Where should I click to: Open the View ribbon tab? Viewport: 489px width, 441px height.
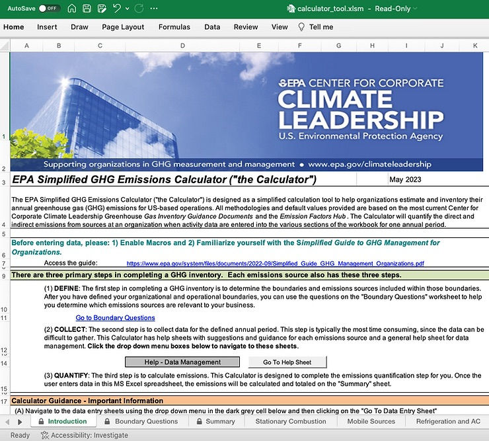280,27
